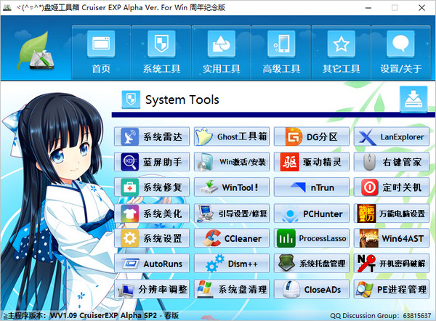Open ProcessLasso
Screen dimensions: 436x321
(312, 238)
